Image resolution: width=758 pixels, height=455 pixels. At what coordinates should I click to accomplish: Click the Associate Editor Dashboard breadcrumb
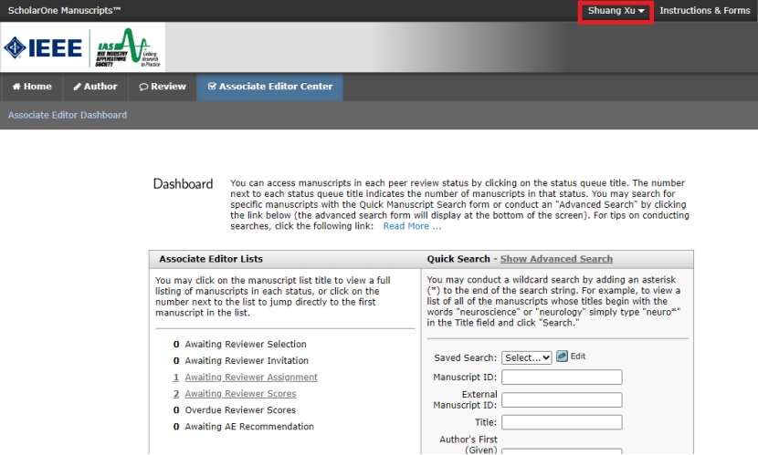click(68, 115)
